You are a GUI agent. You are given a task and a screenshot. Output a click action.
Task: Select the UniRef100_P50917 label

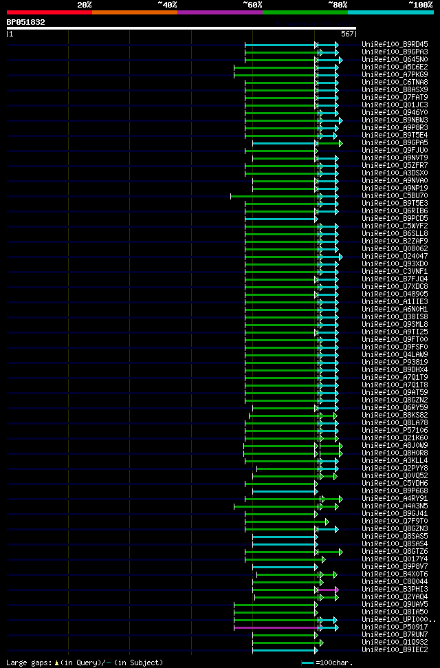(395, 627)
